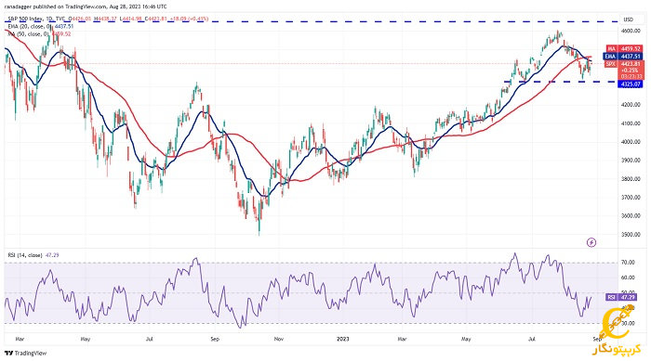Click the SPX 4423.81 price label
Screen dimensions: 651x361
[x=624, y=64]
